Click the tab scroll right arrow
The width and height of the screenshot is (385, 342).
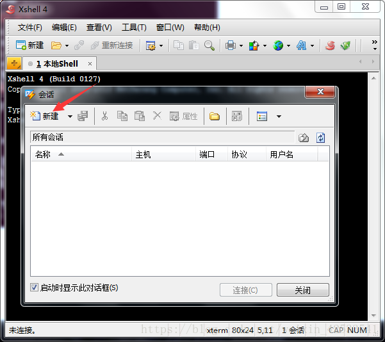tap(373, 61)
